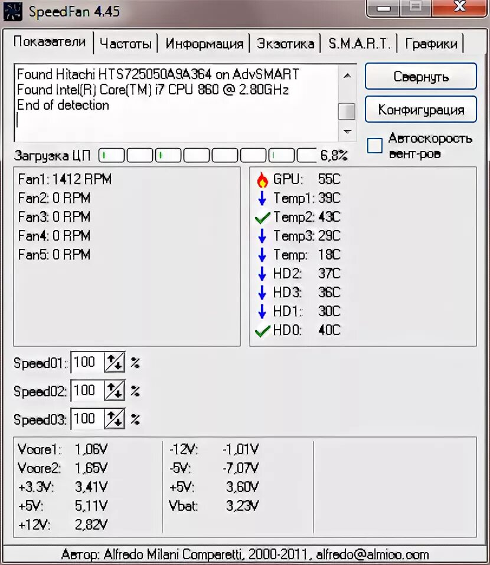Click the log scrollbar thumb
This screenshot has height=565, width=490.
(x=347, y=111)
